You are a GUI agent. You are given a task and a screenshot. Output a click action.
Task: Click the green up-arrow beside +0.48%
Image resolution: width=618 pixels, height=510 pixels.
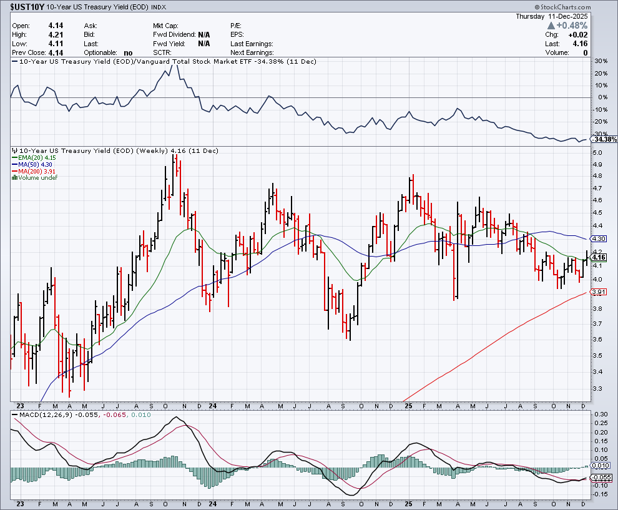(x=551, y=26)
